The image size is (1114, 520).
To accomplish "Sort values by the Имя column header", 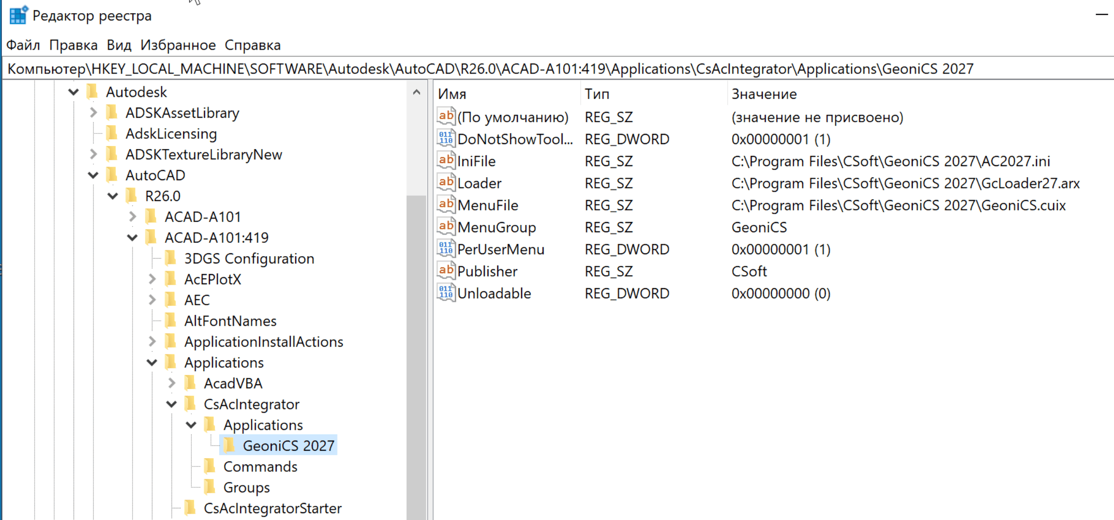I will point(507,93).
